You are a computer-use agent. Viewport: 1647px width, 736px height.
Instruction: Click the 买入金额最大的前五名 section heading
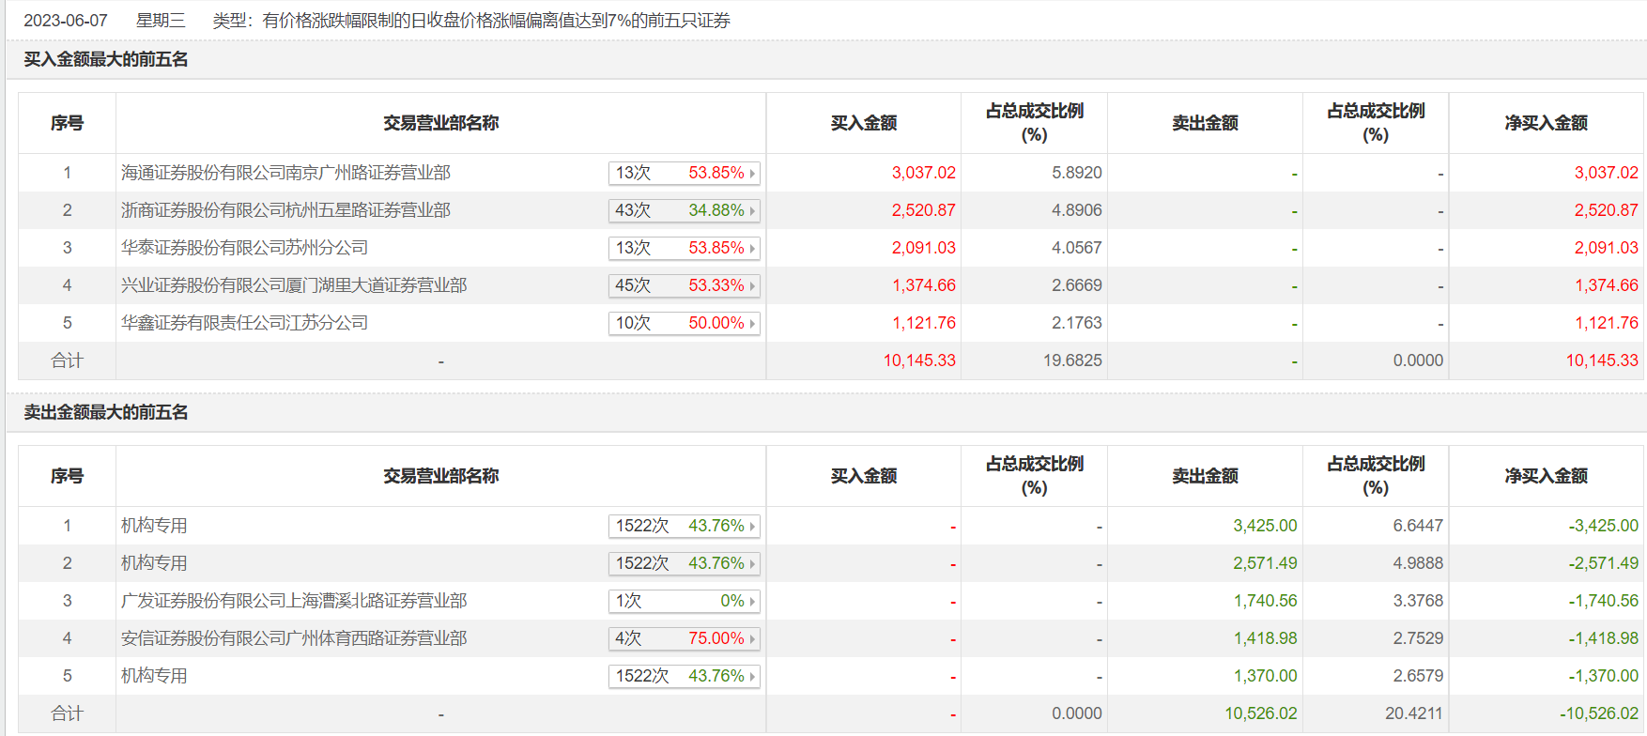(106, 59)
